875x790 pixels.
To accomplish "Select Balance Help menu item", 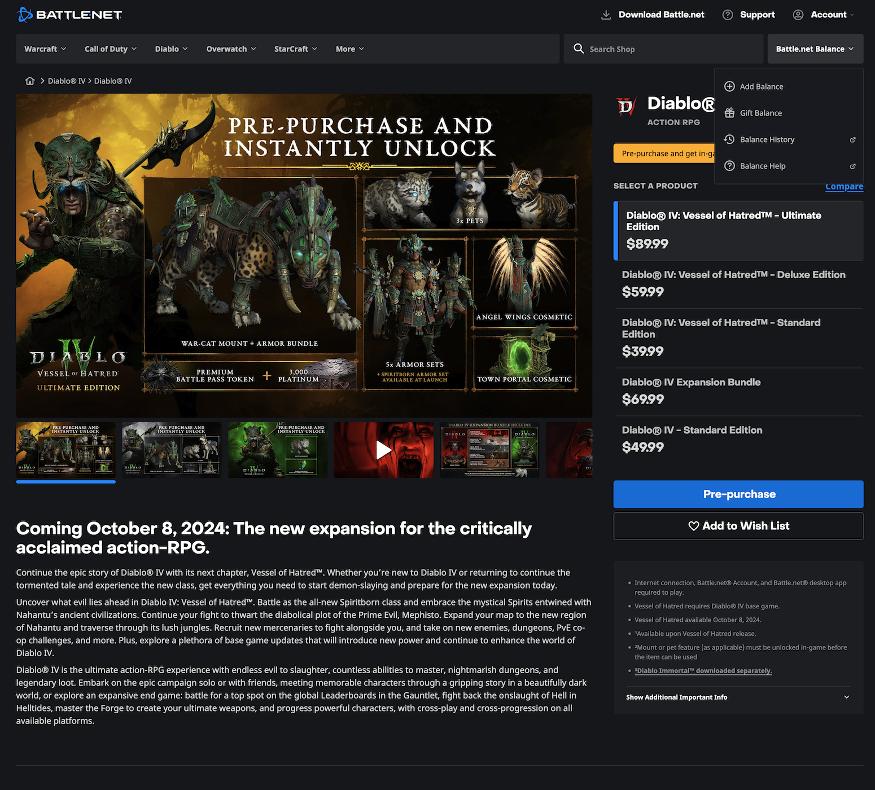I will (789, 166).
